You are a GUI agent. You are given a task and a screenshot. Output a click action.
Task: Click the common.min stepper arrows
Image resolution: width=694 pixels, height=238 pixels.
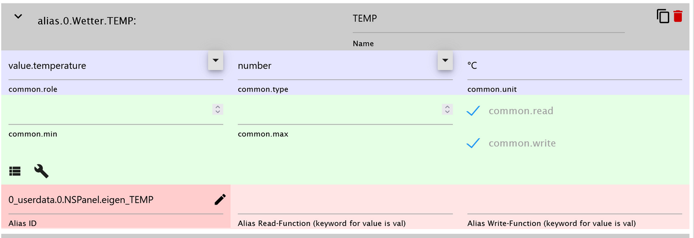[217, 109]
